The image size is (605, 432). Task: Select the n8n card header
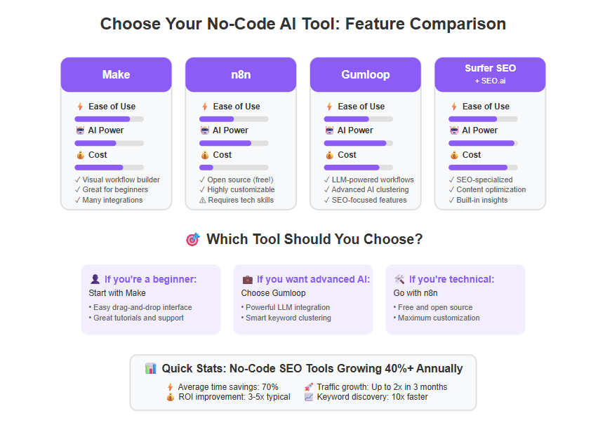pyautogui.click(x=241, y=75)
